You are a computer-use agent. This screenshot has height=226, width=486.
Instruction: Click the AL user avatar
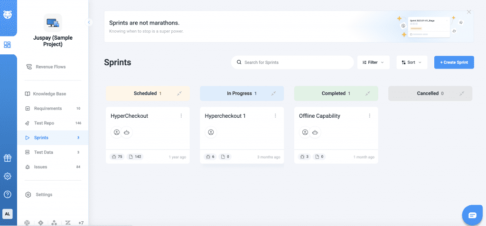(7, 214)
